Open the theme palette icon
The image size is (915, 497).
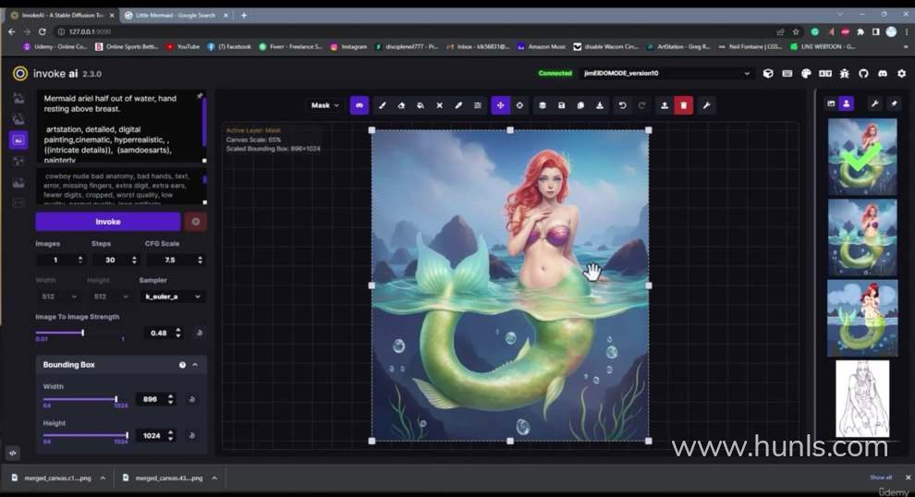806,74
